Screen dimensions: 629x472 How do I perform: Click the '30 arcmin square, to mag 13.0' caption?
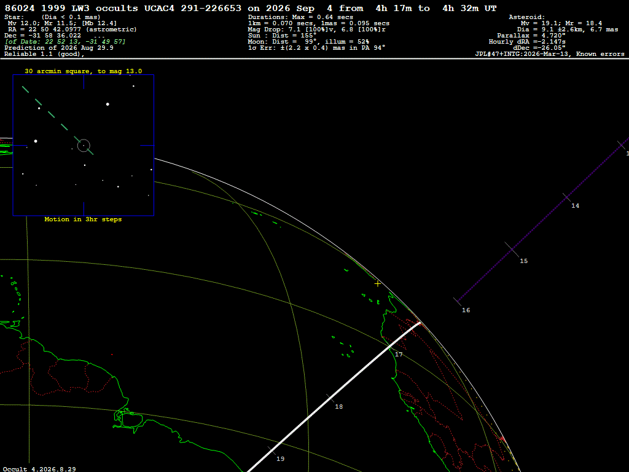[x=84, y=71]
